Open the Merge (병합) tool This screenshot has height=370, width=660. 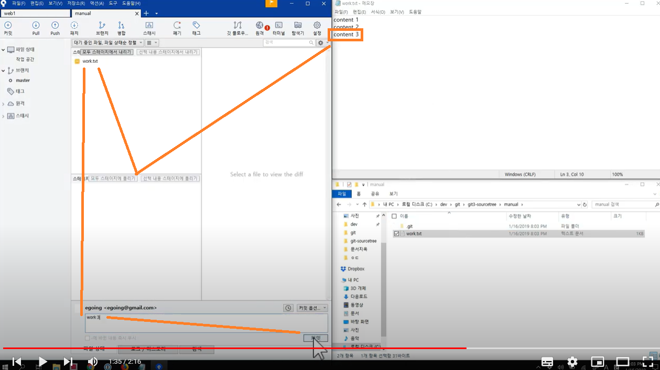click(121, 28)
